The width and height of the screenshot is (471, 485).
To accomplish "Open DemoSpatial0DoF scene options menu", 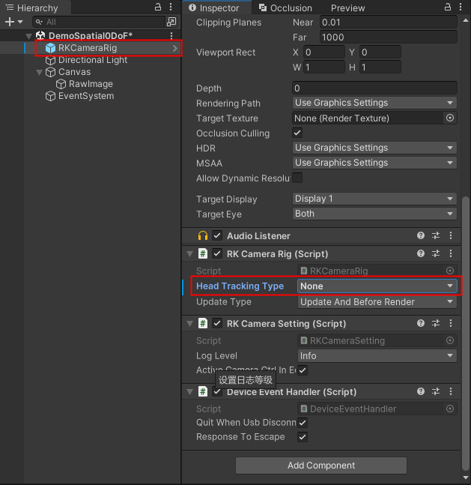I will [x=171, y=35].
